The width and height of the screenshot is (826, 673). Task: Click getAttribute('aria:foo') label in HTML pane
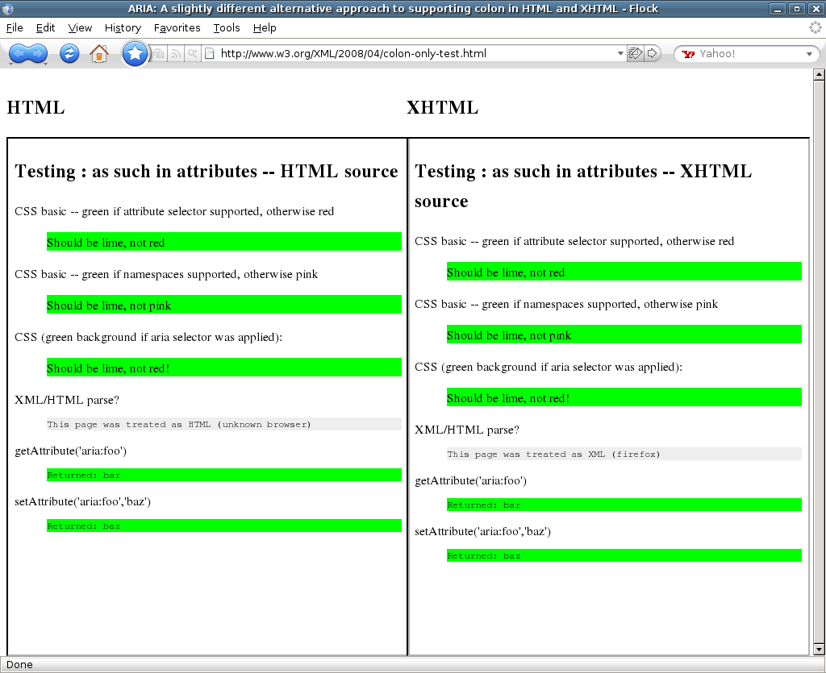tap(71, 451)
